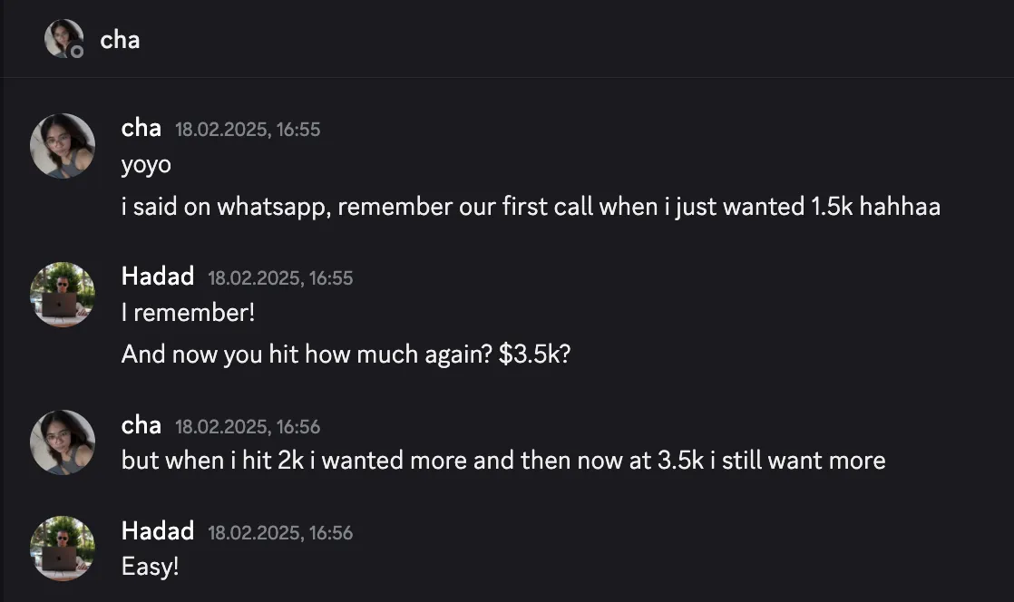The image size is (1014, 602).
Task: Click the "I remember!" message
Action: click(x=188, y=313)
